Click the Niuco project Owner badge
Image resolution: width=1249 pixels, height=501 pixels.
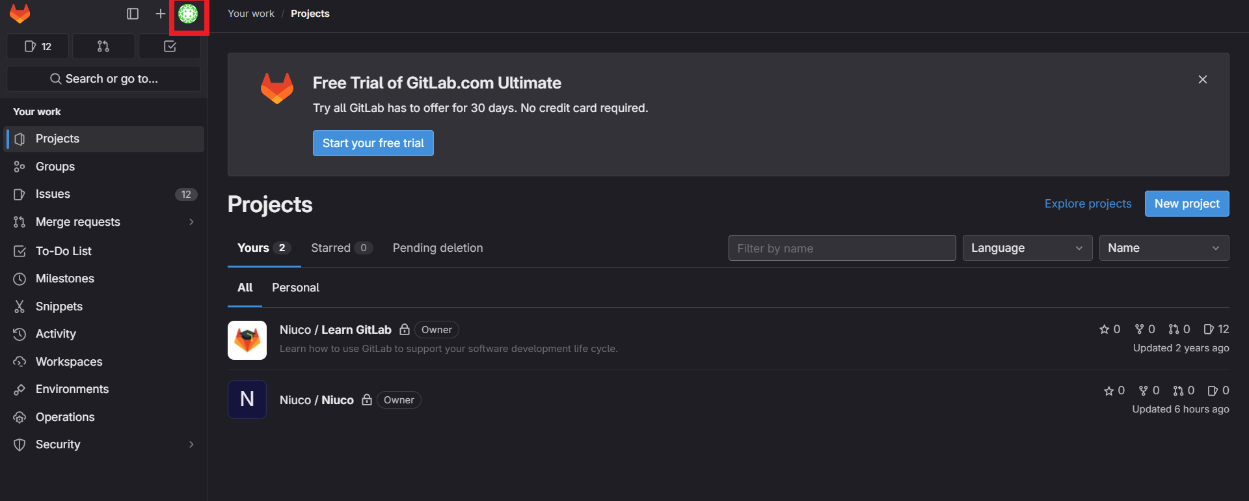(399, 400)
